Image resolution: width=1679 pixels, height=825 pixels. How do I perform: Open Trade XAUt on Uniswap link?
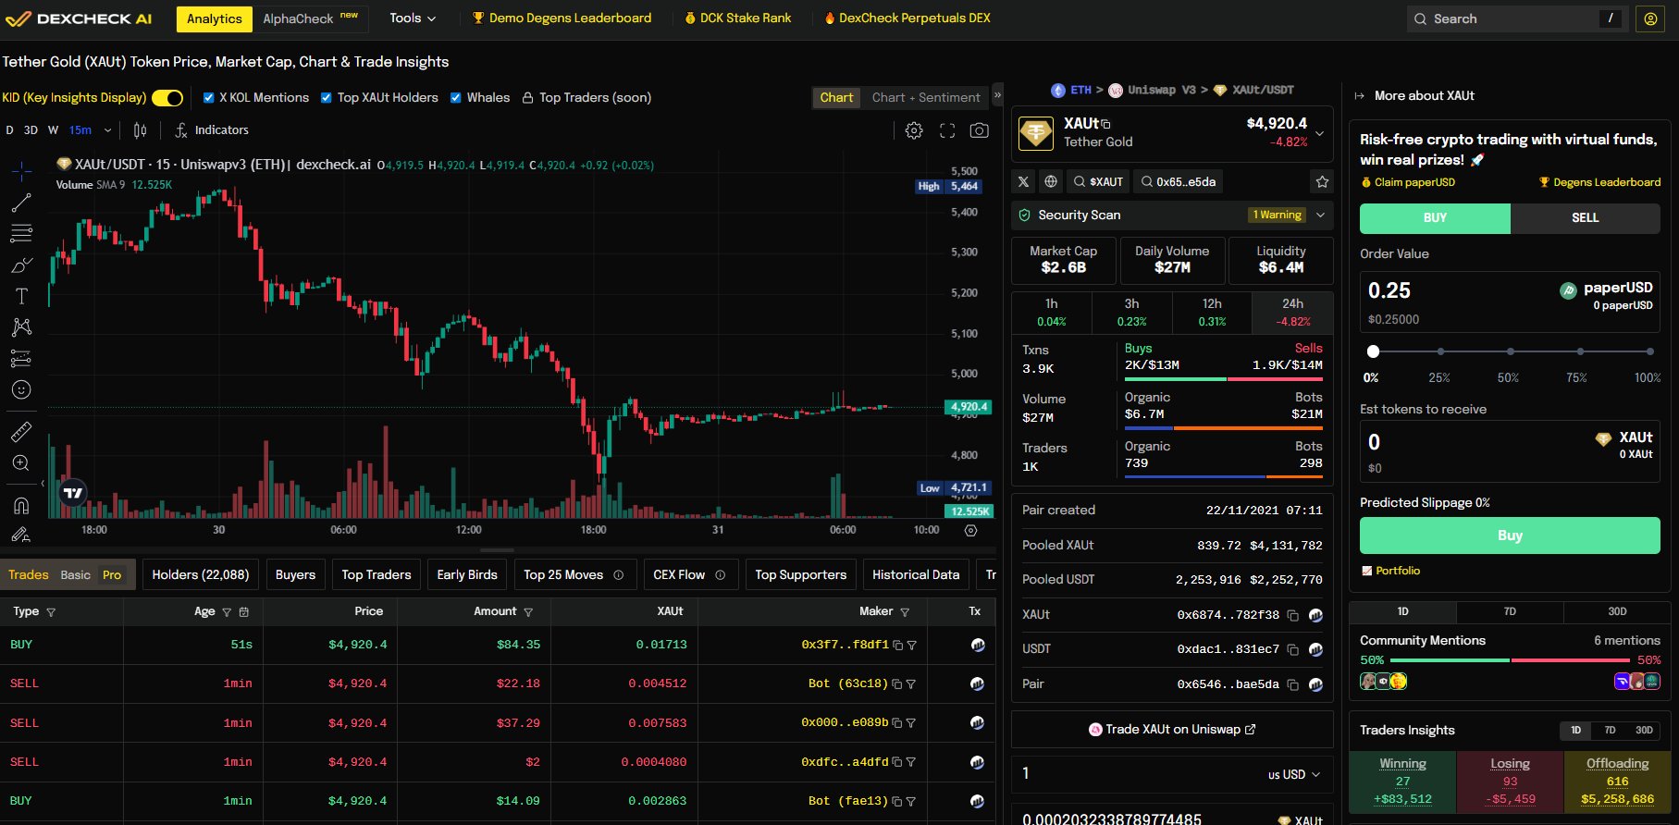click(1172, 729)
